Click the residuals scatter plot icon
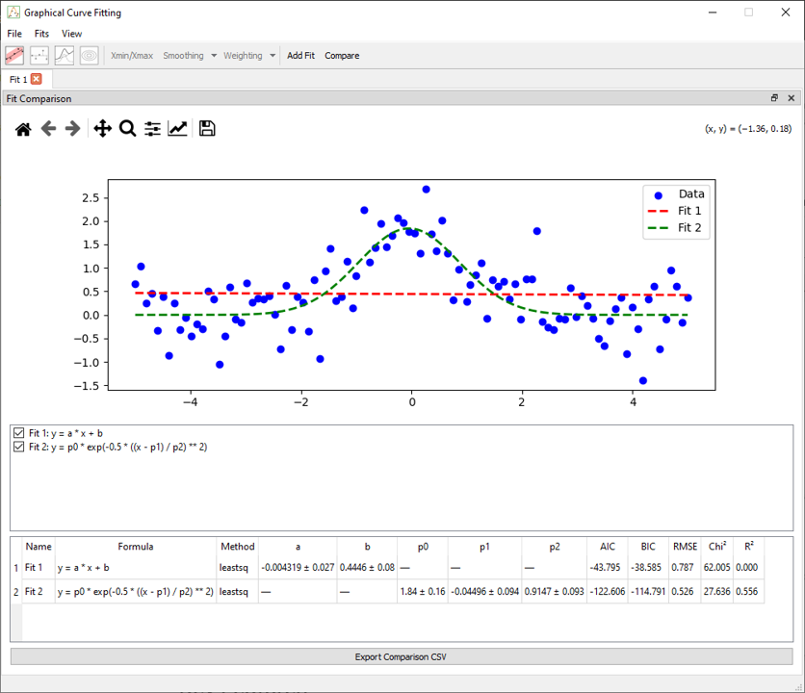Image resolution: width=805 pixels, height=693 pixels. tap(39, 56)
